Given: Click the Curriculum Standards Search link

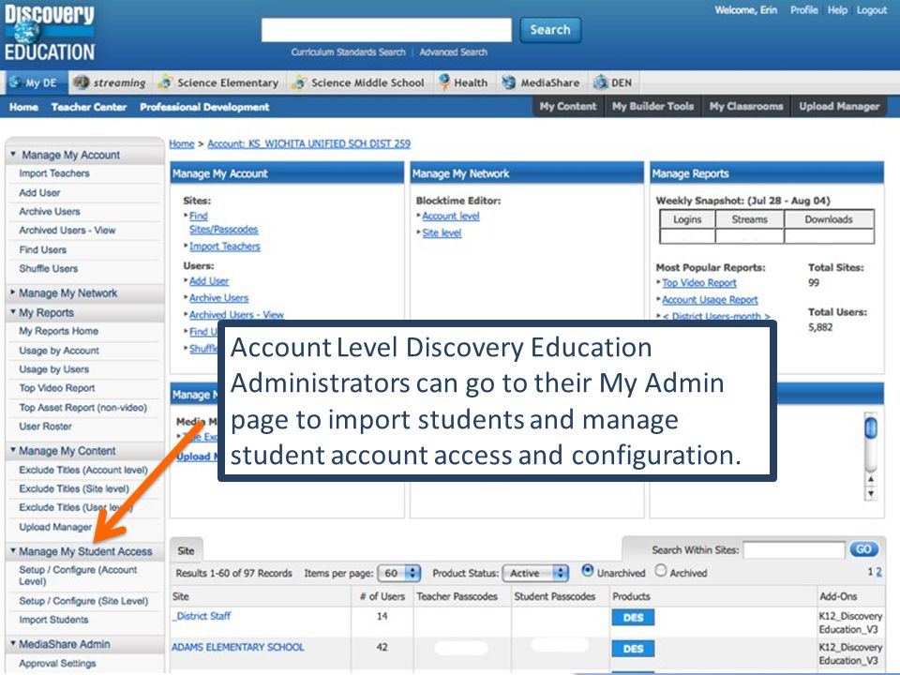Looking at the screenshot, I should [348, 52].
